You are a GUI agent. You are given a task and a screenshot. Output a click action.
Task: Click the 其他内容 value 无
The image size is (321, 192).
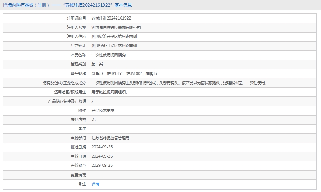(93, 119)
